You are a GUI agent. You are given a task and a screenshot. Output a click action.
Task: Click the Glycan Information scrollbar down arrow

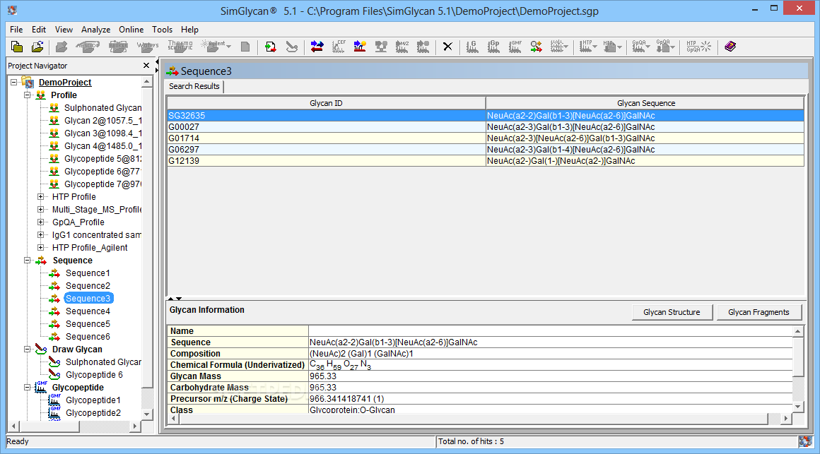tap(797, 407)
